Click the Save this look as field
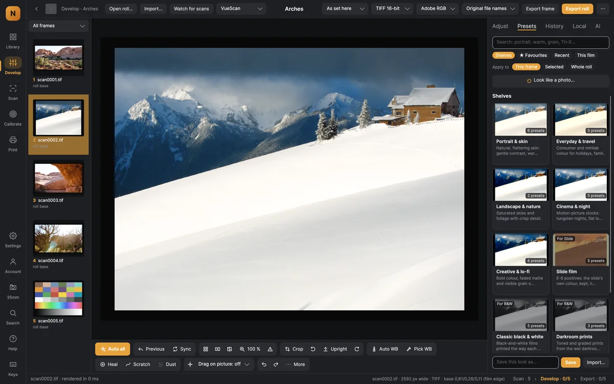This screenshot has width=614, height=384. pyautogui.click(x=525, y=362)
